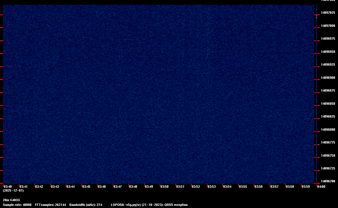338x208 pixels.
Task: Click the 14097025 frequency label
Action: (x=328, y=13)
